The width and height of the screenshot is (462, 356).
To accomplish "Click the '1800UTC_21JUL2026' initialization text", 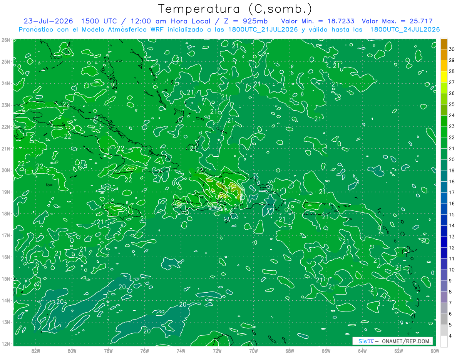I will coord(263,30).
